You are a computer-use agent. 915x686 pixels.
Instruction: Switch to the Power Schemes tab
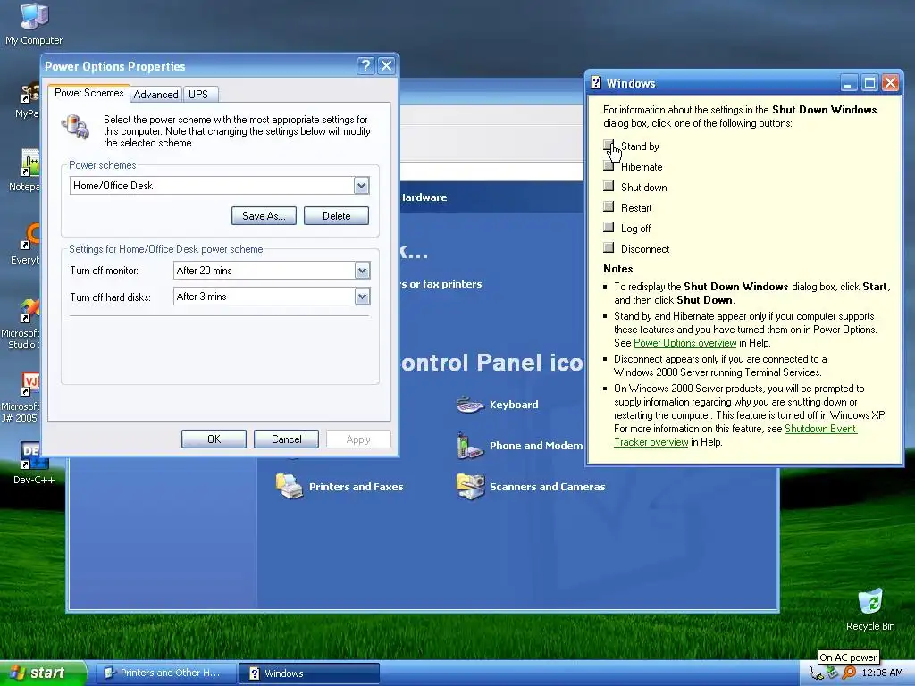88,93
